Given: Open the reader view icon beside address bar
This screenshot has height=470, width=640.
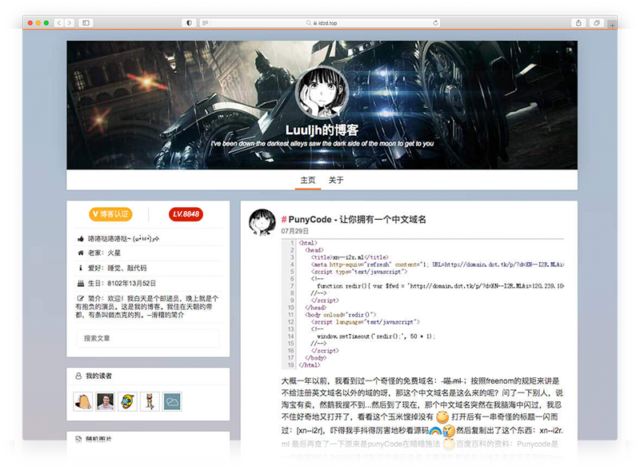Looking at the screenshot, I should (206, 23).
